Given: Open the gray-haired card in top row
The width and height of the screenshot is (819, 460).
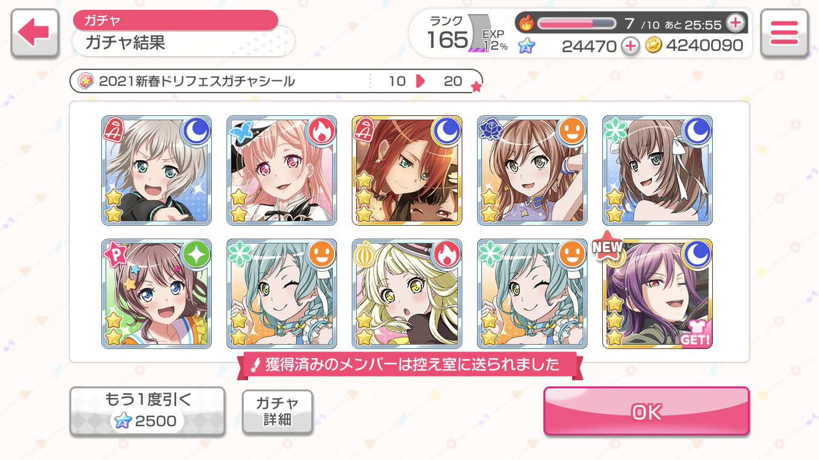Looking at the screenshot, I should [157, 171].
